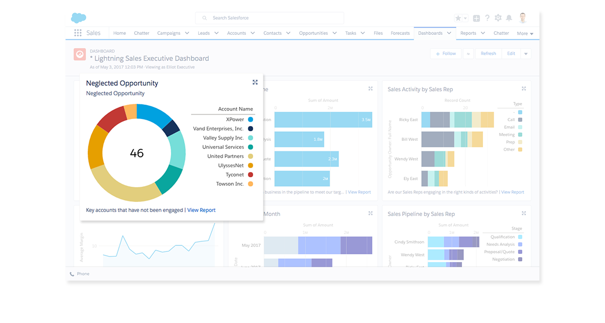Click the Follow button
Image resolution: width=605 pixels, height=323 pixels.
point(445,53)
